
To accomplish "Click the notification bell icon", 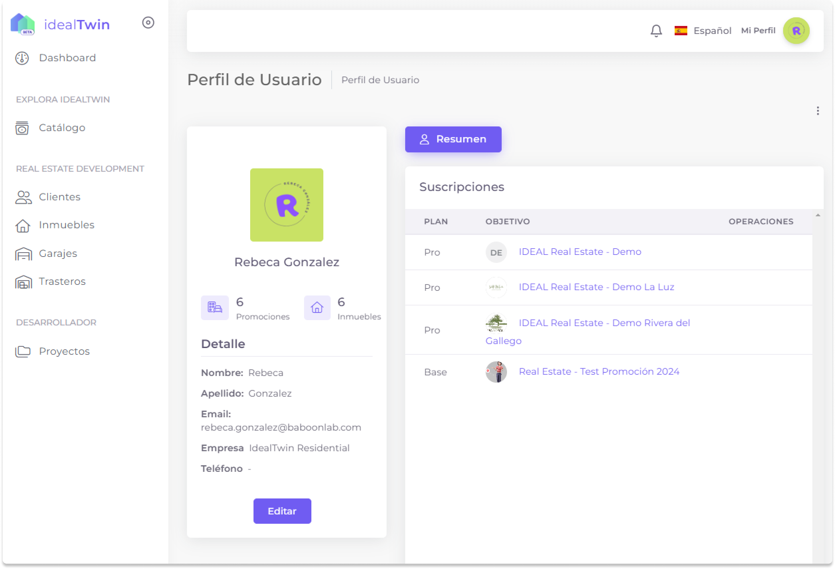I will pos(656,31).
